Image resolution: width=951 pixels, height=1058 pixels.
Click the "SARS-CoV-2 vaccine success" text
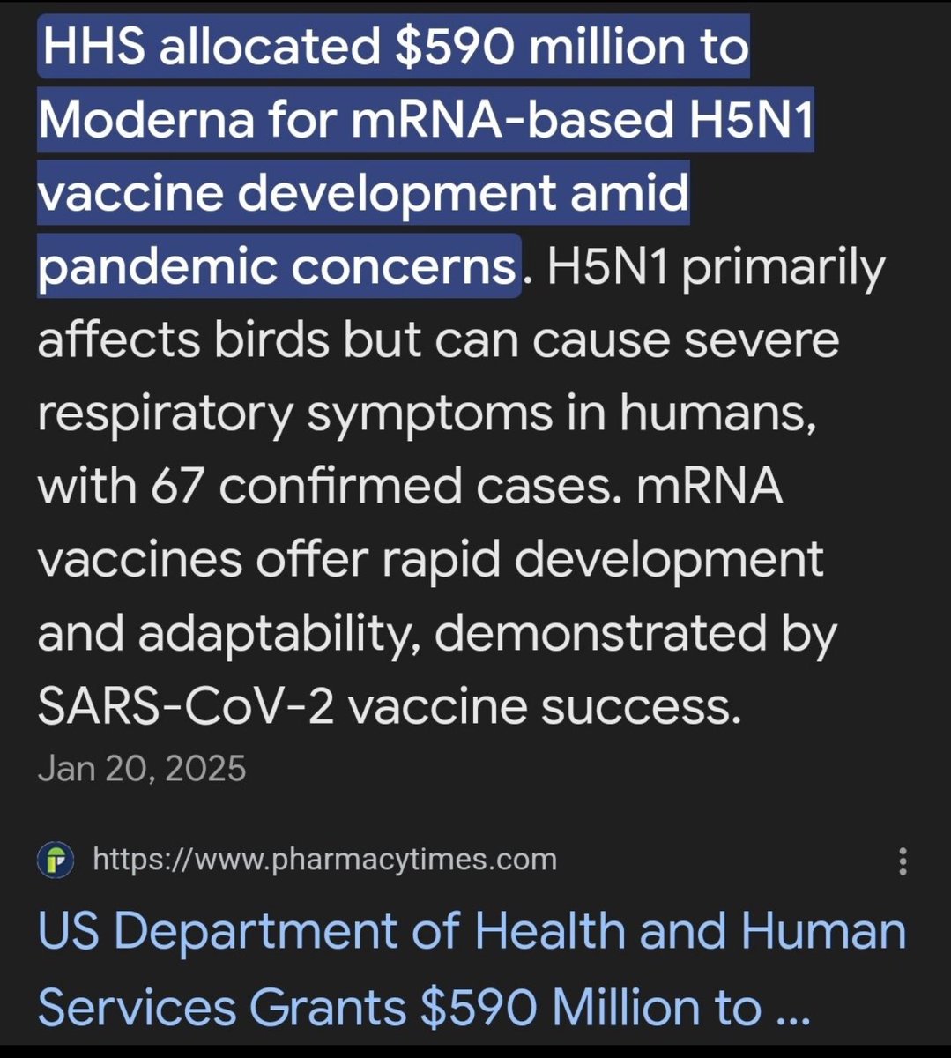coord(388,706)
